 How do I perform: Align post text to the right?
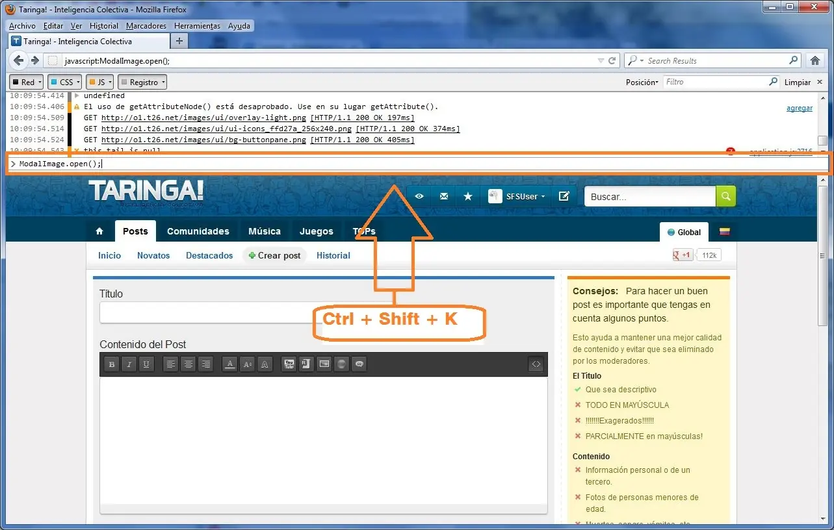click(205, 364)
